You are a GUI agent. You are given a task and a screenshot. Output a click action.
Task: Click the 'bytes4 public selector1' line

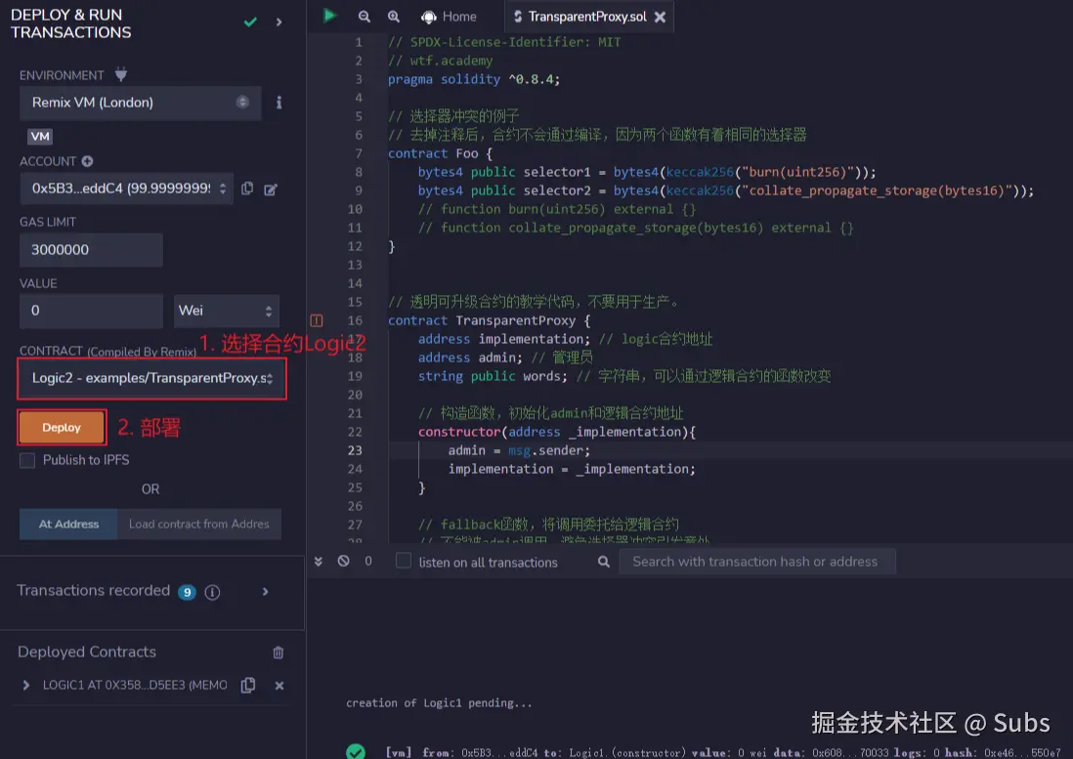pos(647,172)
